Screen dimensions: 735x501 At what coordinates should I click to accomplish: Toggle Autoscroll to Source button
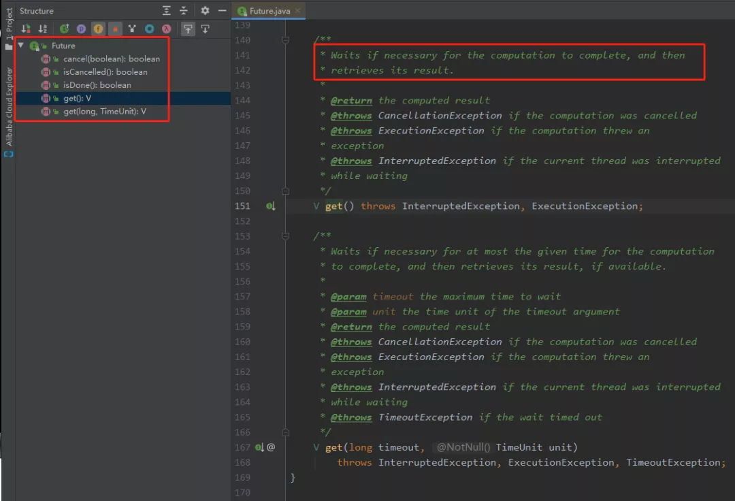click(188, 29)
